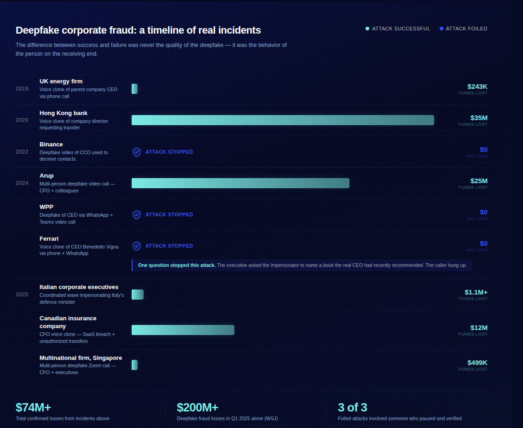Click the Multinational firm Singapore bar
Viewport: 523px width, 428px height.
click(x=134, y=365)
